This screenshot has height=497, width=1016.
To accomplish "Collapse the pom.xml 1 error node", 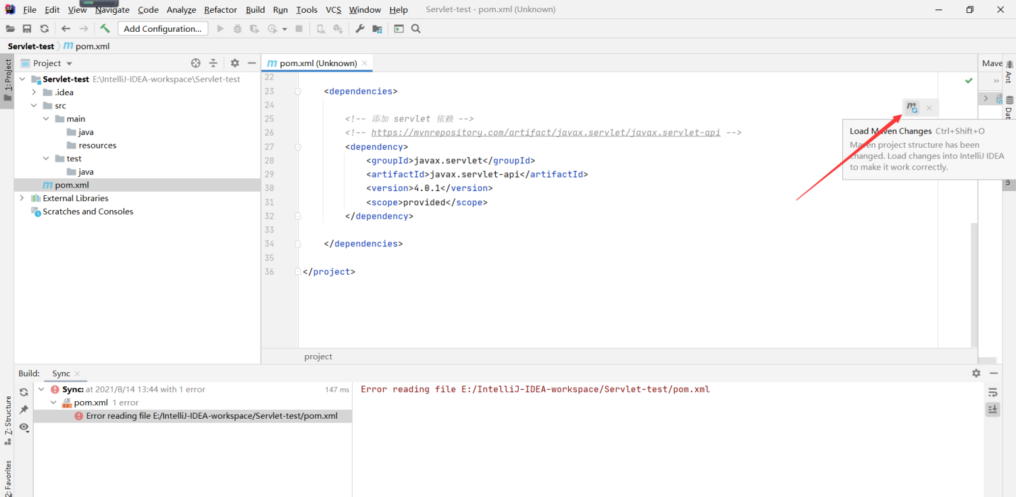I will pos(53,402).
